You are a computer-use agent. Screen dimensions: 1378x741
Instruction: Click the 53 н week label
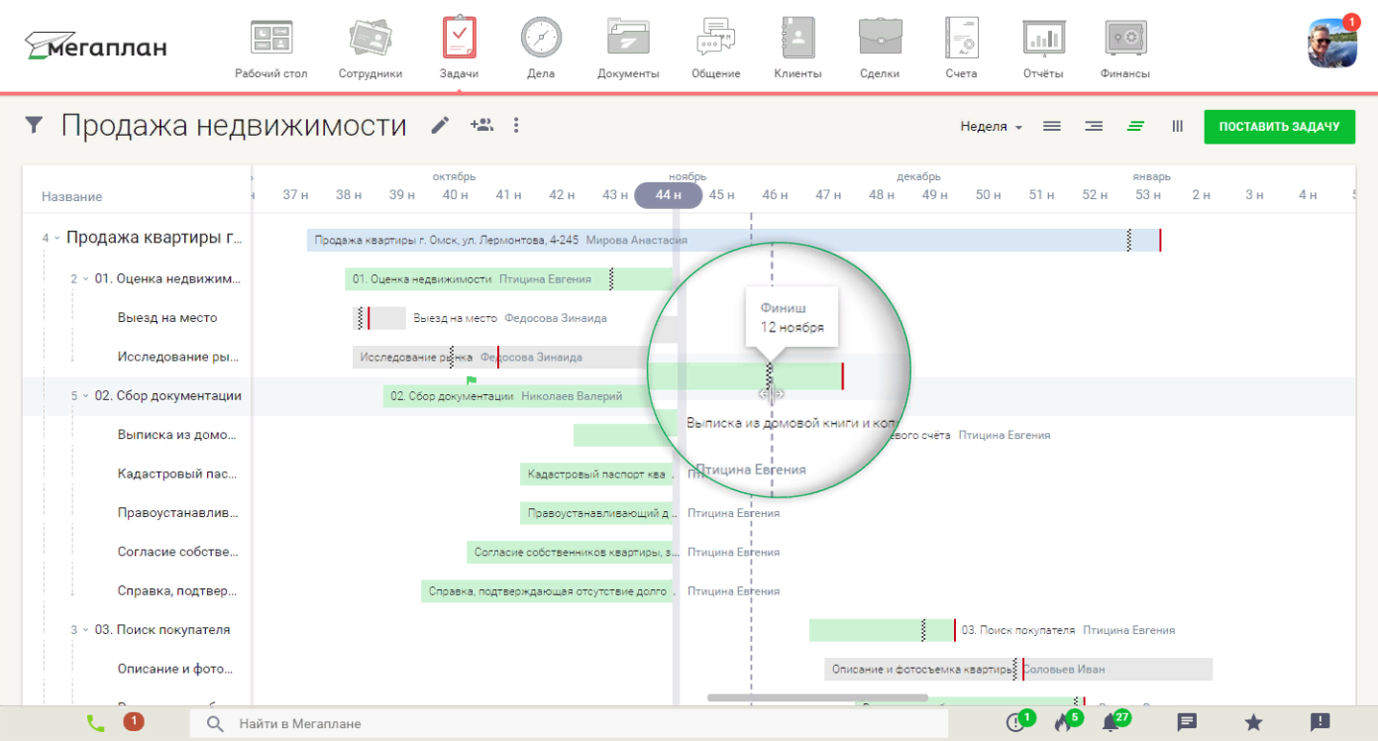coord(1148,195)
